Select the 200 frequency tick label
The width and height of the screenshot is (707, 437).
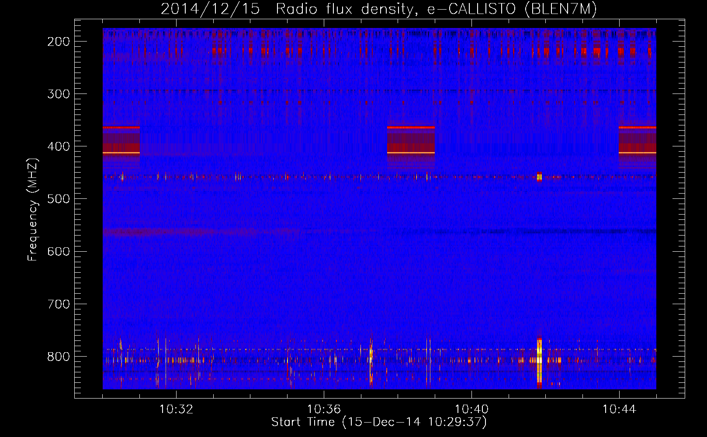pyautogui.click(x=58, y=42)
